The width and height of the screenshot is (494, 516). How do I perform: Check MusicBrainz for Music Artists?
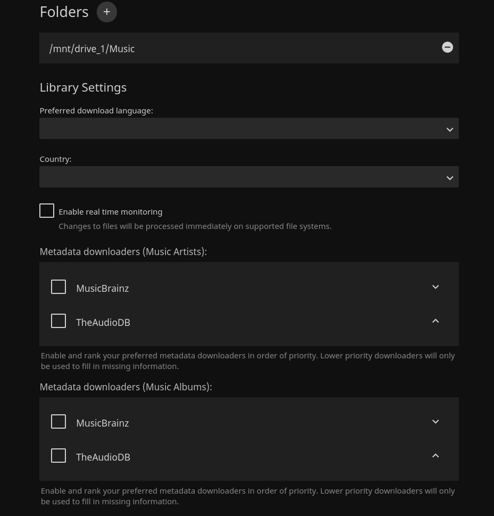[58, 287]
